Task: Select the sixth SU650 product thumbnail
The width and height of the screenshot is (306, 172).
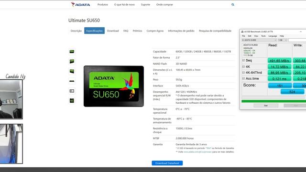Action: (72, 101)
